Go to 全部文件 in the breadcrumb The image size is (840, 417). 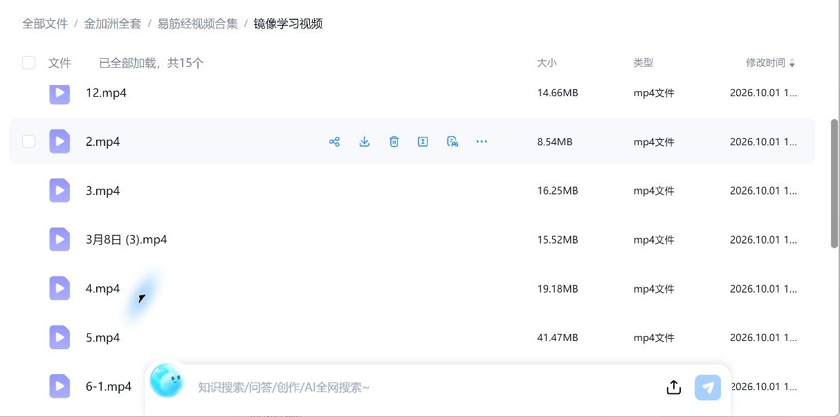pyautogui.click(x=45, y=24)
